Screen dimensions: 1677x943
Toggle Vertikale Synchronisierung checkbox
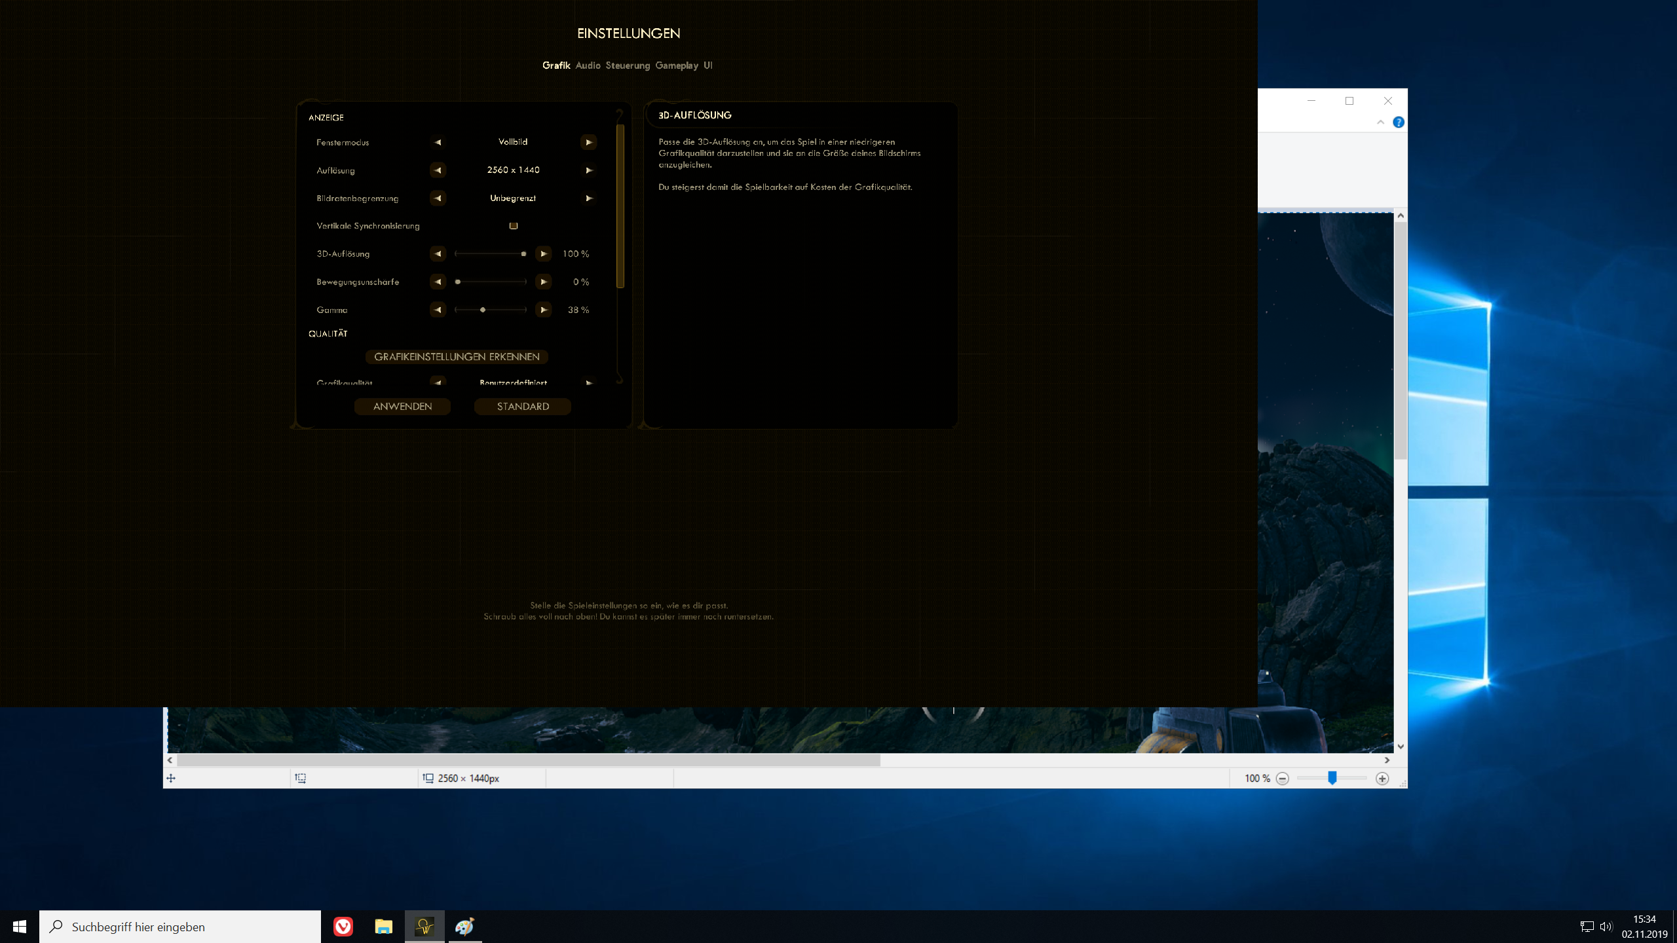[x=514, y=226]
